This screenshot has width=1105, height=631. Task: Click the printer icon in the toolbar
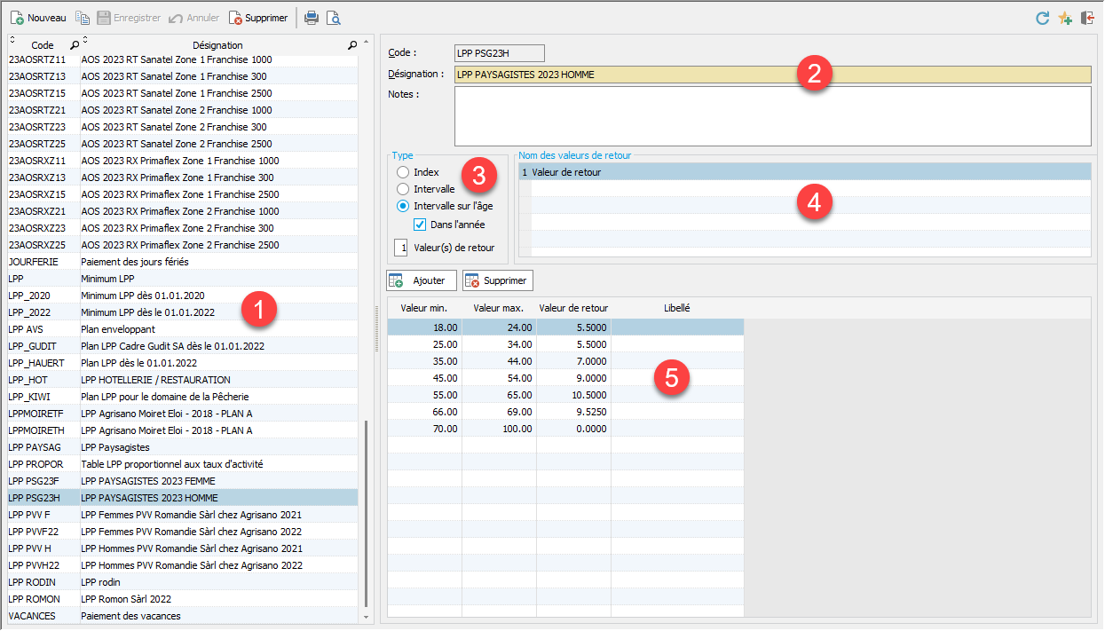click(311, 18)
